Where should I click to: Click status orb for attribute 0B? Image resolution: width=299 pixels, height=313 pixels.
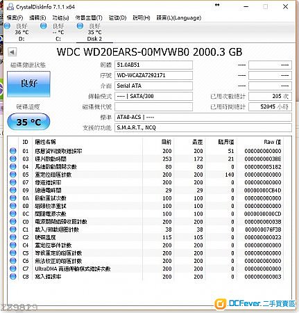click(13, 206)
